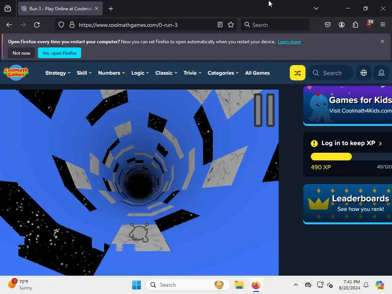The image size is (392, 294).
Task: Click the display cast tray icon
Action: [320, 285]
